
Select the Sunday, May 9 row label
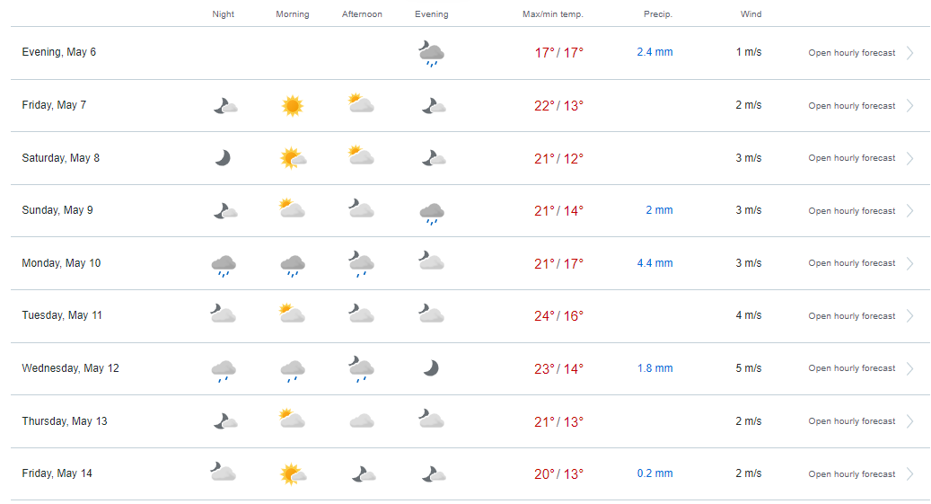point(57,210)
